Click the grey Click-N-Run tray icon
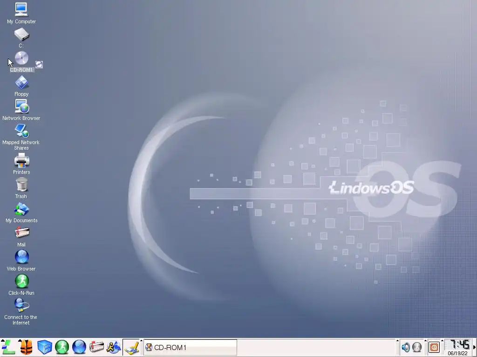This screenshot has height=357, width=477. point(417,347)
